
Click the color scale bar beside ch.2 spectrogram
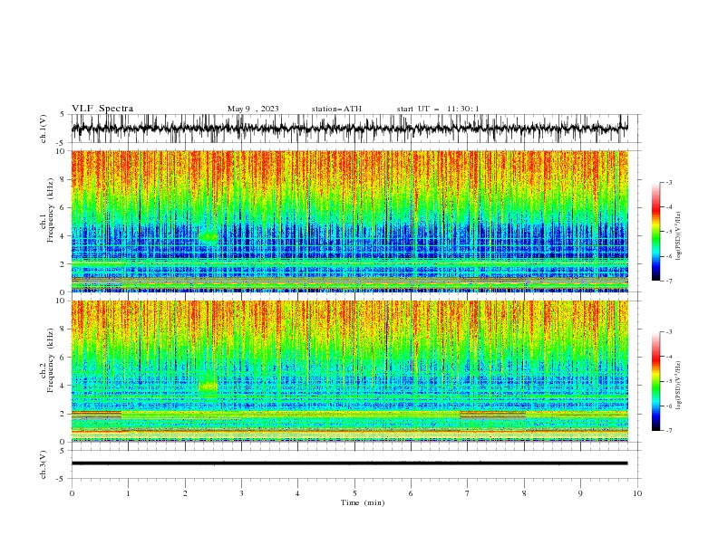click(655, 381)
